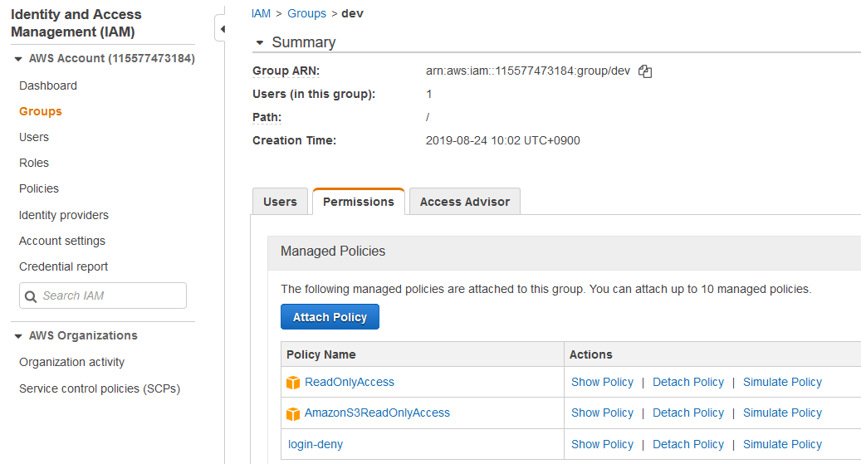
Task: Simulate Policy for ReadOnlyAccess
Action: [782, 382]
